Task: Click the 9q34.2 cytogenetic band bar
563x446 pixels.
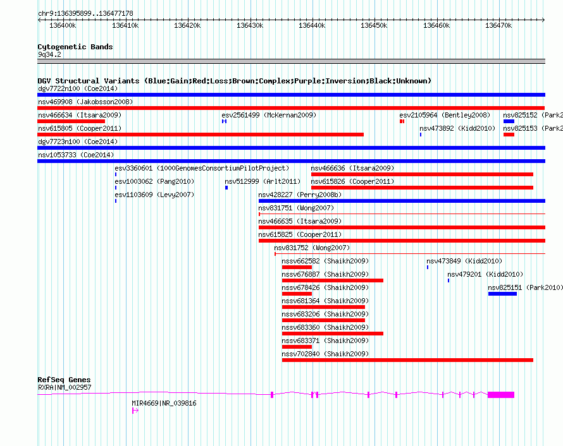Action: (x=291, y=61)
